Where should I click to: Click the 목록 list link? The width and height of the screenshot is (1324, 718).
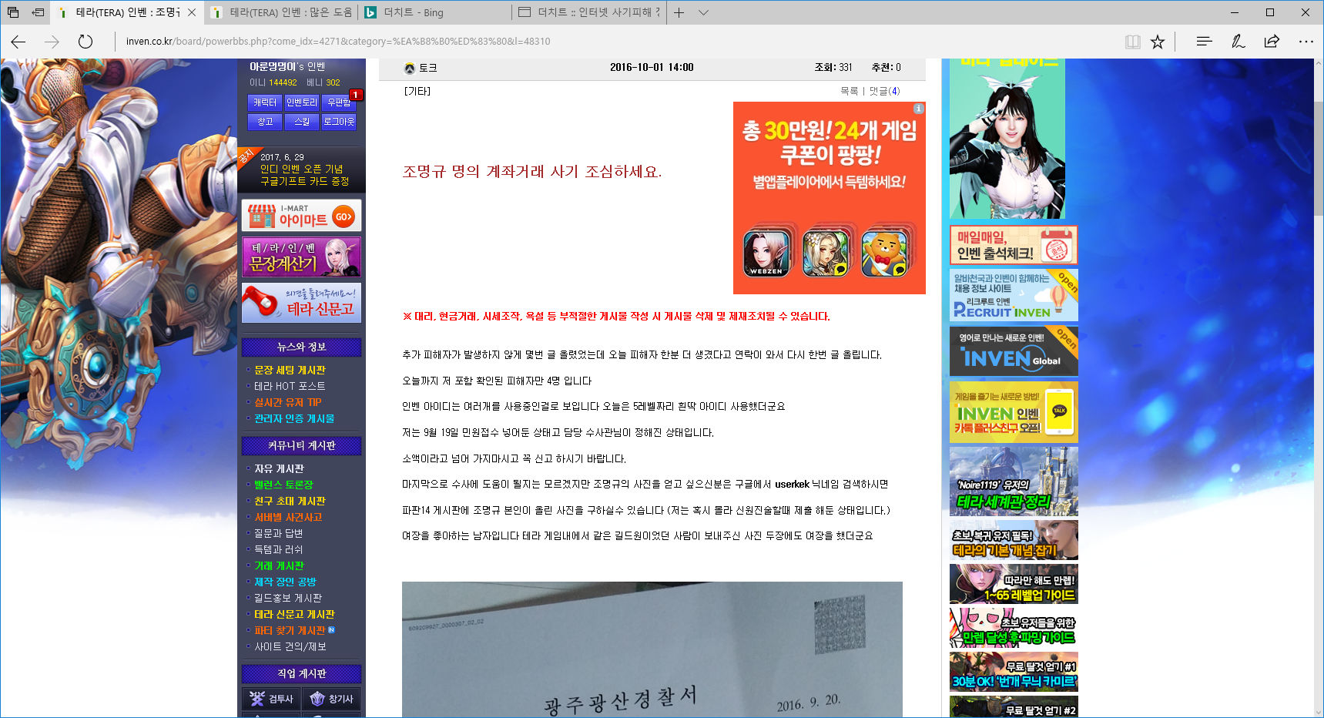[849, 91]
